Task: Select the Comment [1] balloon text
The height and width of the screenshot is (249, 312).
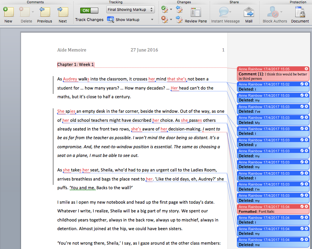Action: pyautogui.click(x=273, y=76)
